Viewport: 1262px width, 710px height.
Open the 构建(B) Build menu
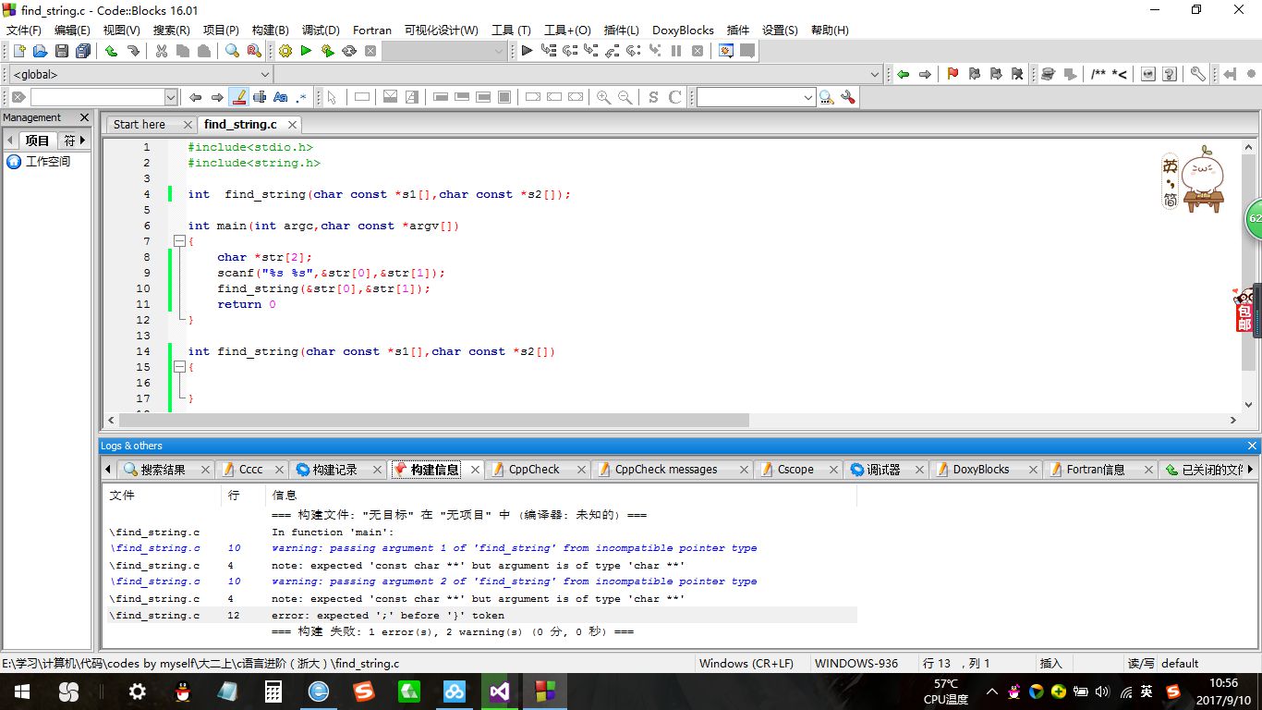click(x=270, y=30)
